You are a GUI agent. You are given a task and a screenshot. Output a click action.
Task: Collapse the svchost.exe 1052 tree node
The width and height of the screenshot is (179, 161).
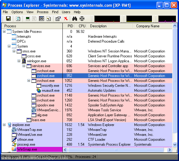click(x=29, y=80)
